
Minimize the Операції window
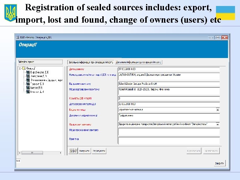point(211,37)
